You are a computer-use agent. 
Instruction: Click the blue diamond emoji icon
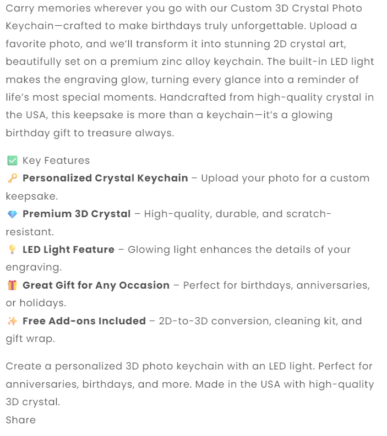click(12, 214)
